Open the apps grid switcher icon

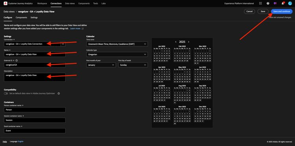[x=260, y=4]
